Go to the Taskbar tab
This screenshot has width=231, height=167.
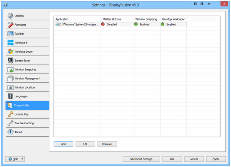click(x=27, y=33)
